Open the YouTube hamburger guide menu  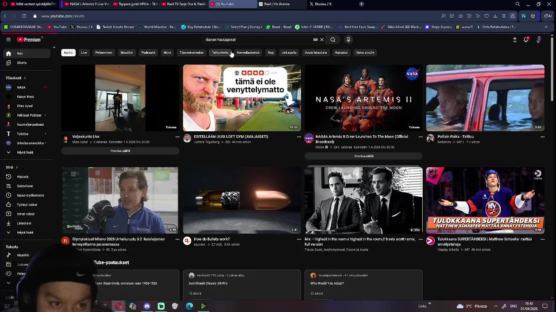click(8, 39)
